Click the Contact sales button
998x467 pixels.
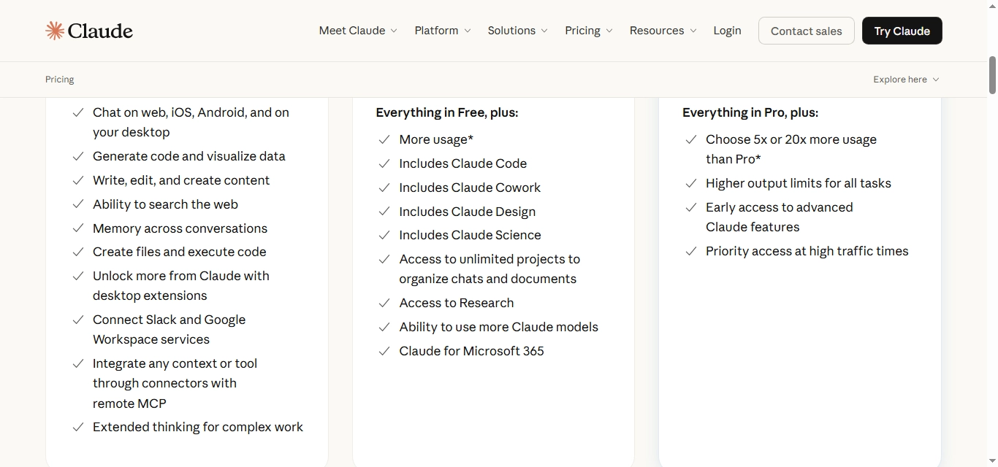807,31
